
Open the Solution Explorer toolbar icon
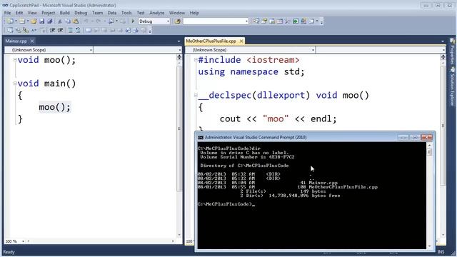pyautogui.click(x=256, y=21)
